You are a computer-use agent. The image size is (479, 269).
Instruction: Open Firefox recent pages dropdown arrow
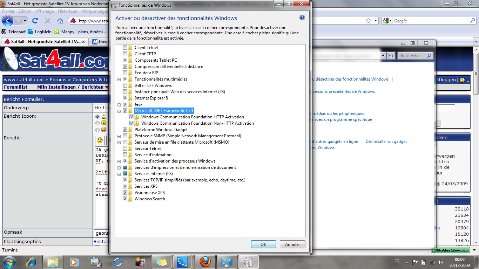(25, 21)
